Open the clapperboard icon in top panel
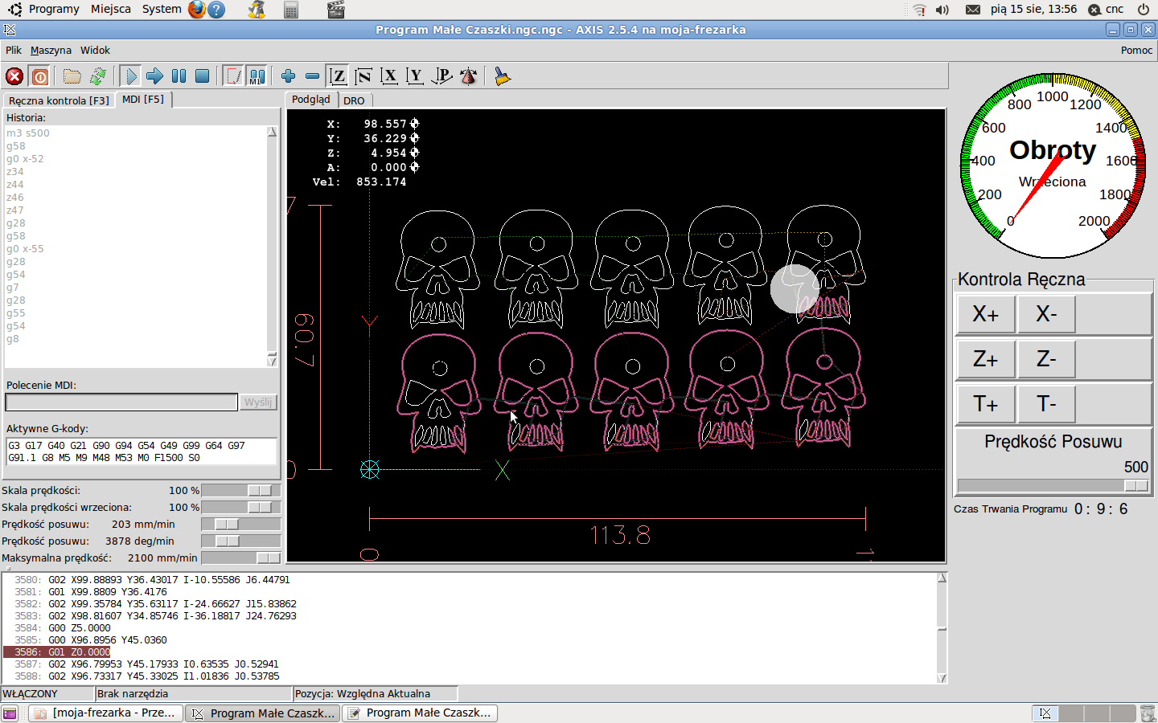This screenshot has width=1158, height=723. pos(336,10)
